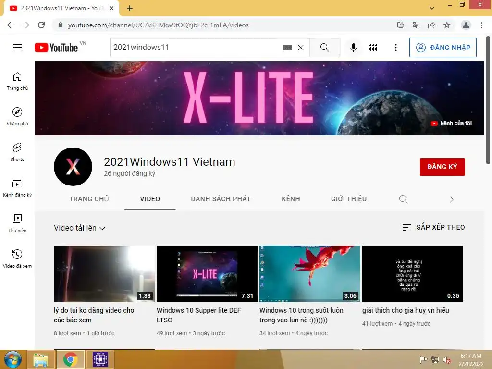The image size is (492, 369).
Task: Click the page vertical scrollbar
Action: point(488,100)
